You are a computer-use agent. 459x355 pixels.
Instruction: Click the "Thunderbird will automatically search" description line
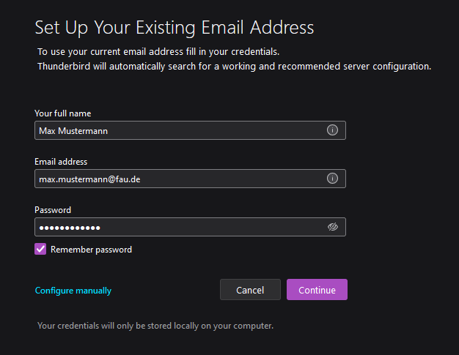click(234, 66)
